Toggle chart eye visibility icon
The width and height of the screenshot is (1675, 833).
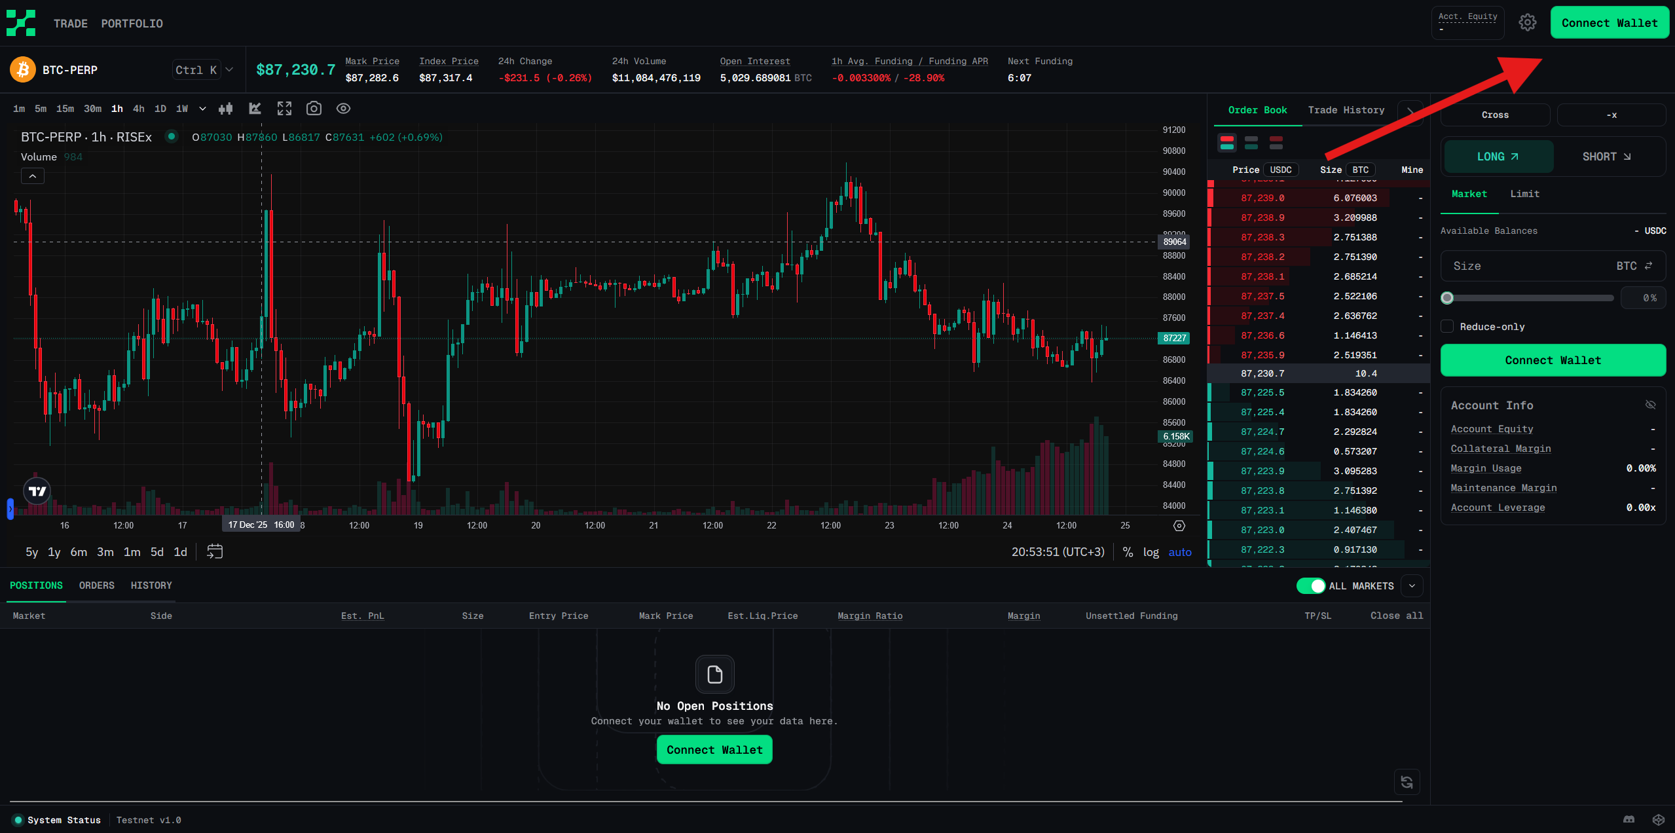(x=343, y=109)
